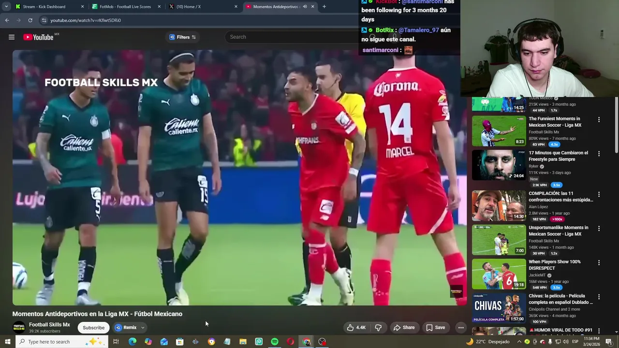Launch Microsoft Edge from the taskbar
The height and width of the screenshot is (348, 619).
click(132, 342)
